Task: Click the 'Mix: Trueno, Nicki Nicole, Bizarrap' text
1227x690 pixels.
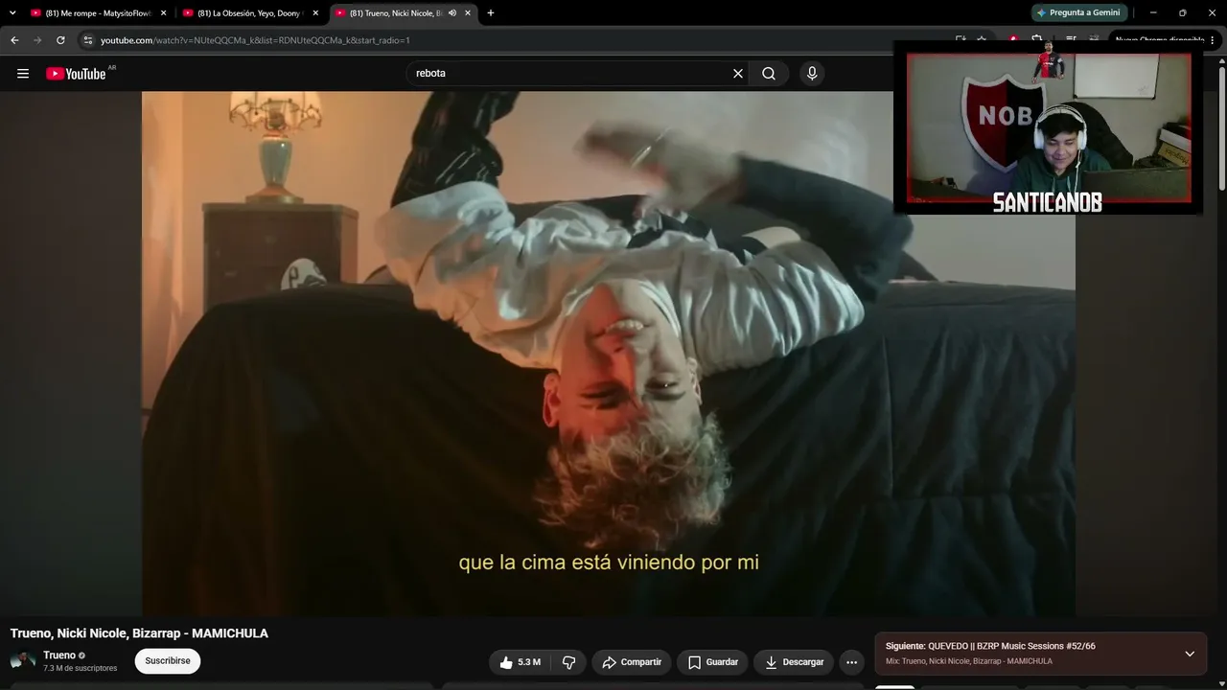Action: click(968, 661)
